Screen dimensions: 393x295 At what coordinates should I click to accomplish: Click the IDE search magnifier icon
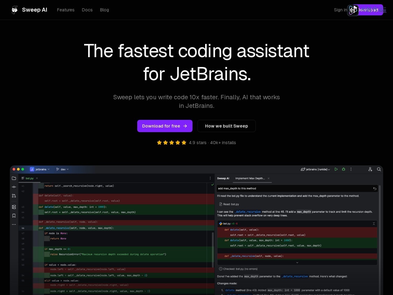tap(379, 169)
